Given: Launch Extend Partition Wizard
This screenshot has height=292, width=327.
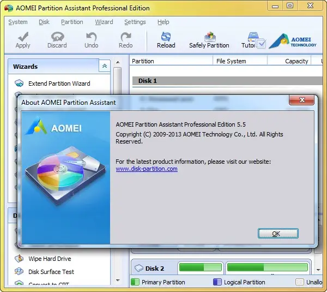Looking at the screenshot, I should click(59, 84).
